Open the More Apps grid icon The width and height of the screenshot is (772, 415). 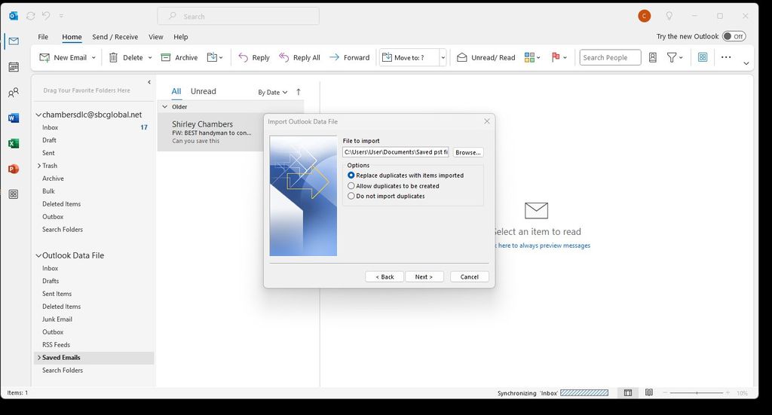point(14,194)
